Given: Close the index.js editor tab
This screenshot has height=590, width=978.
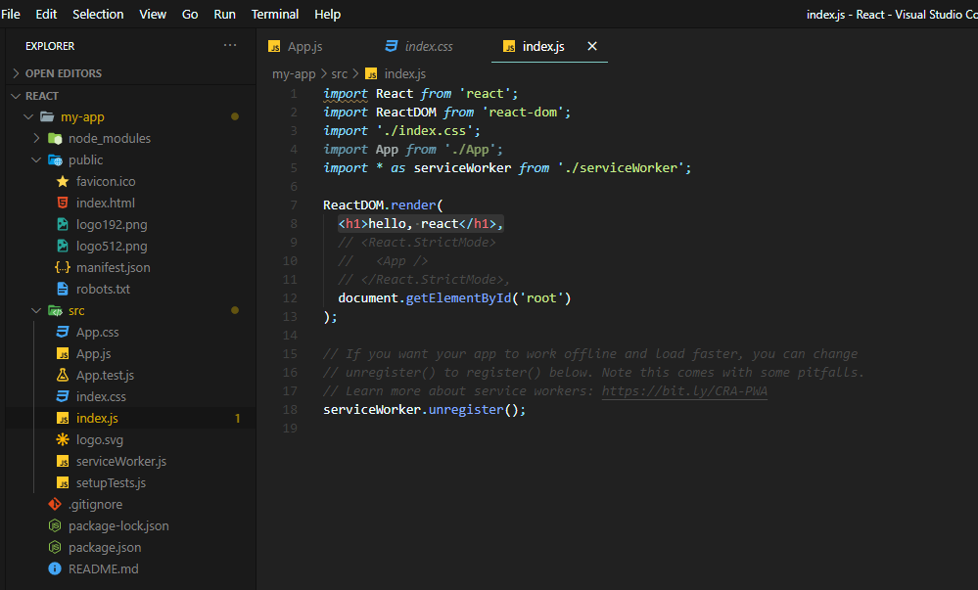Looking at the screenshot, I should pos(591,45).
